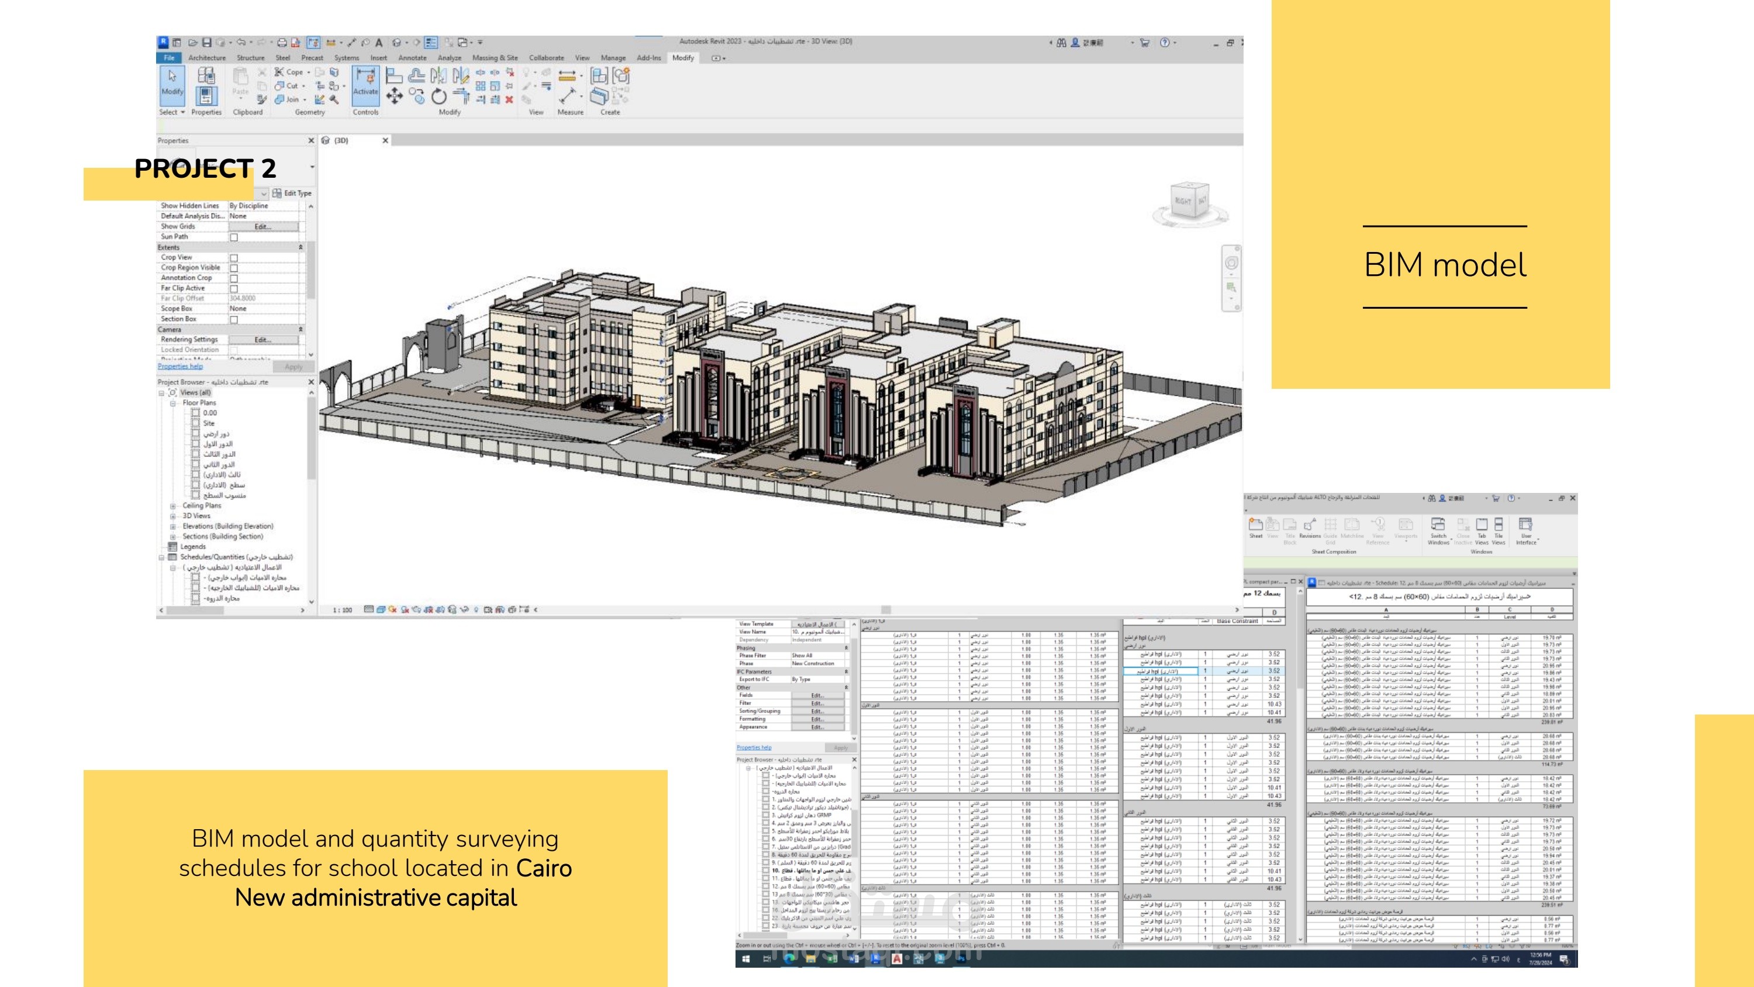Viewport: 1754px width, 987px height.
Task: Click the red Delete element icon
Action: (x=509, y=99)
